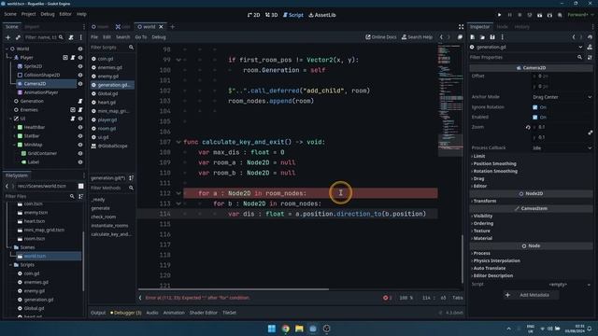
Task: Click attach script icon in Scene dock toolbar
Action: pyautogui.click(x=71, y=37)
